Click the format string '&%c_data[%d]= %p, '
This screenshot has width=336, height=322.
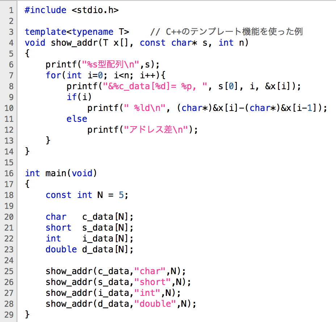(155, 86)
